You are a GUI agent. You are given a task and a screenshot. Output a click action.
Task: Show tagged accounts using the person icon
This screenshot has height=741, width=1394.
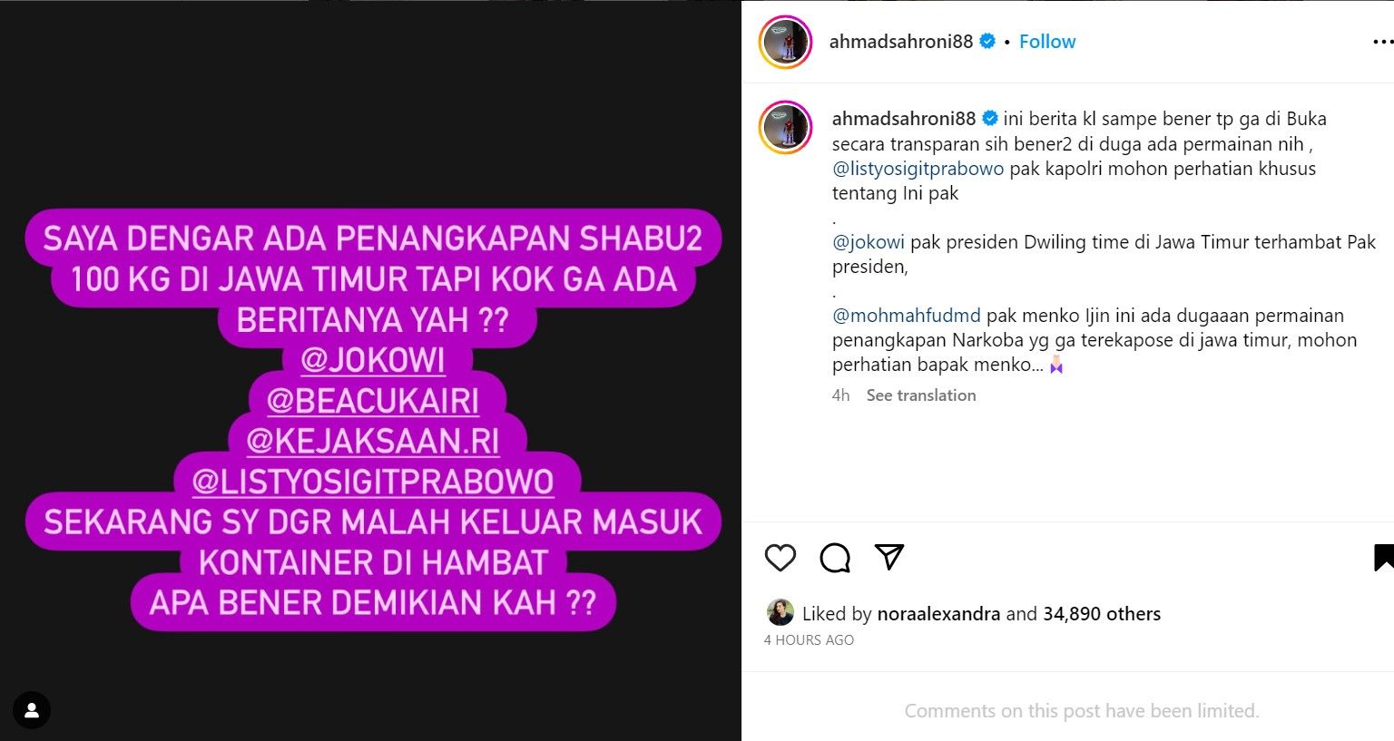click(x=32, y=710)
